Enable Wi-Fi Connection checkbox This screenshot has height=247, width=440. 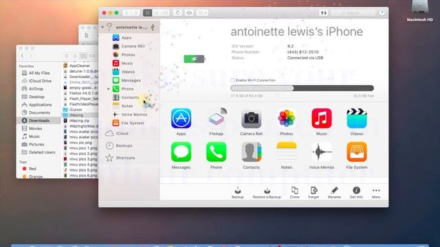[x=232, y=80]
